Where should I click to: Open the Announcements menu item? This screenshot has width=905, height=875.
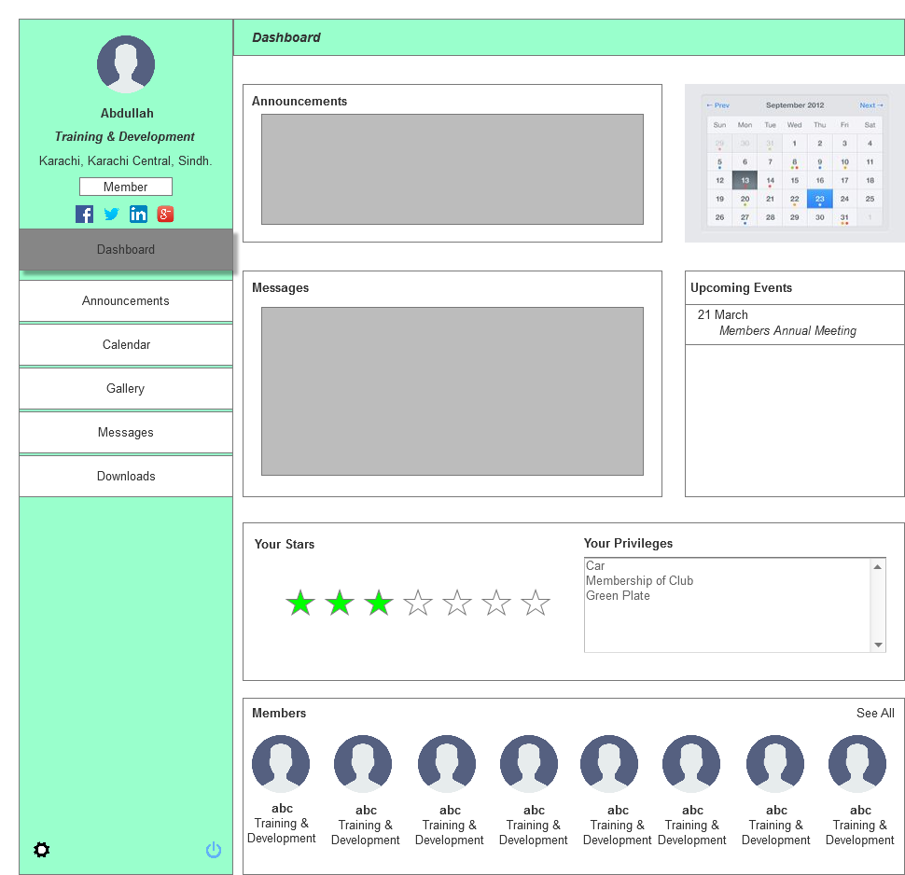coord(126,301)
